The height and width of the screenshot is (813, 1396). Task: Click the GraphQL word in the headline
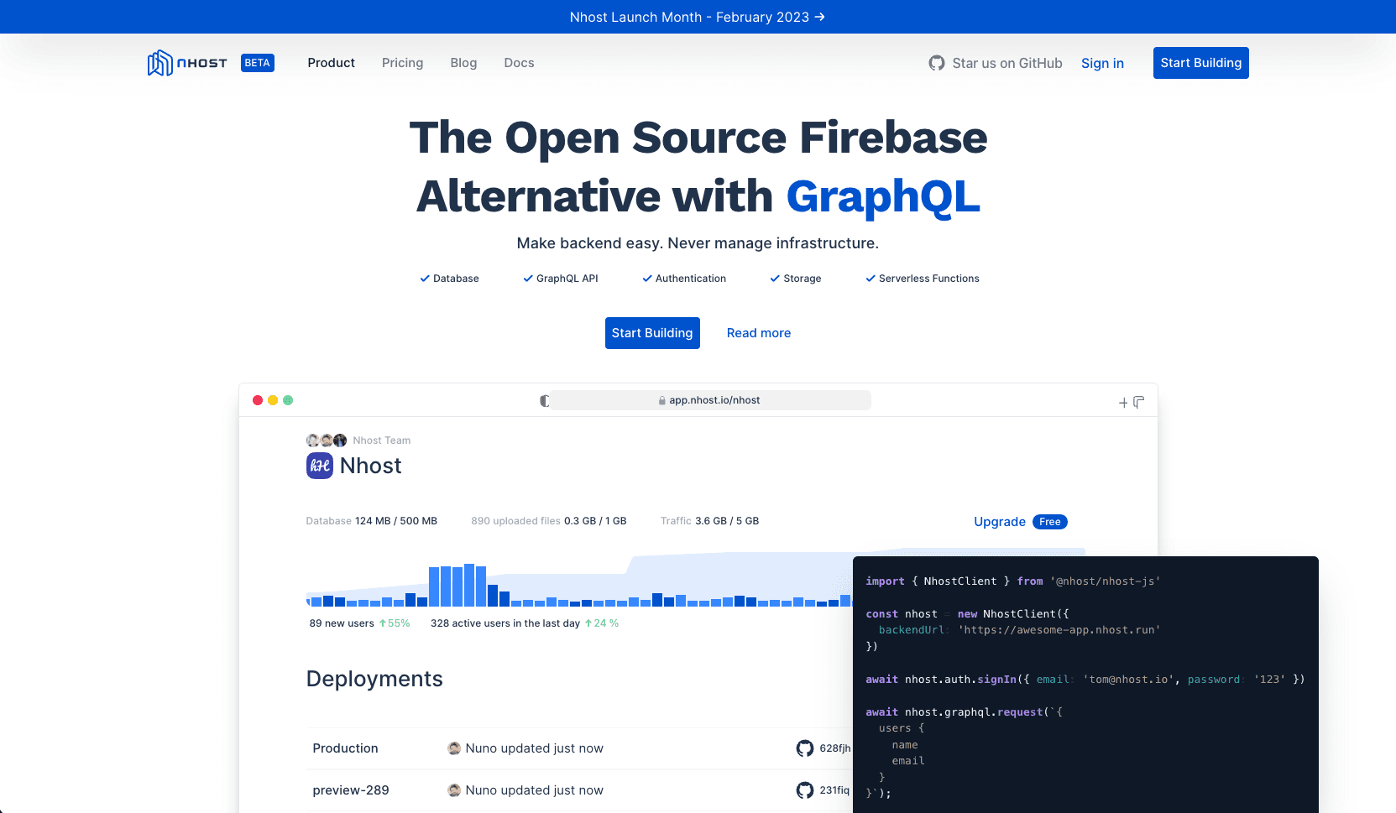click(883, 197)
